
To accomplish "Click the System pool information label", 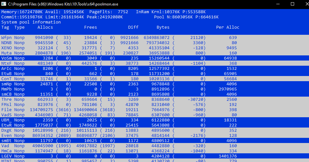I will tap(31, 22).
